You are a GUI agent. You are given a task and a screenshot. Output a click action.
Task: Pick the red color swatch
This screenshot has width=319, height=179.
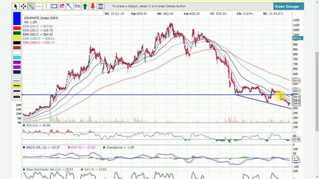(17, 28)
